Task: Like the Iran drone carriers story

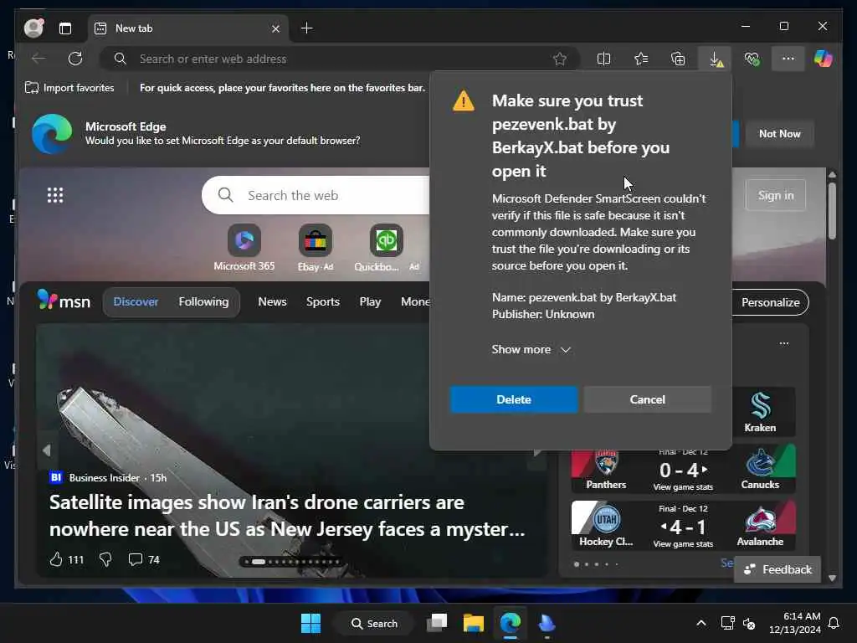Action: 66,559
